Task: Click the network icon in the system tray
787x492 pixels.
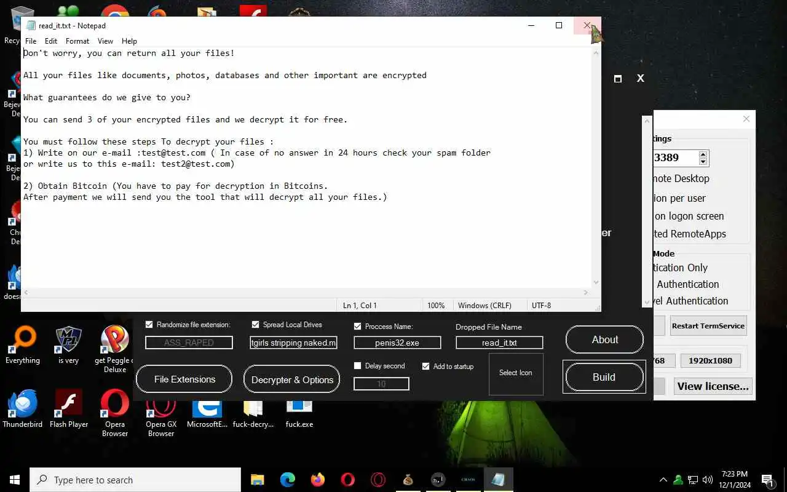Action: pos(693,480)
